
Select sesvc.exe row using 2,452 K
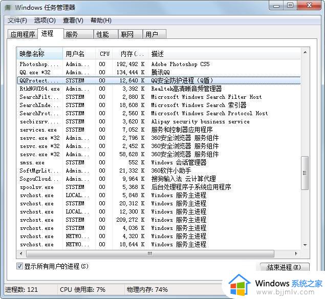click(x=159, y=146)
